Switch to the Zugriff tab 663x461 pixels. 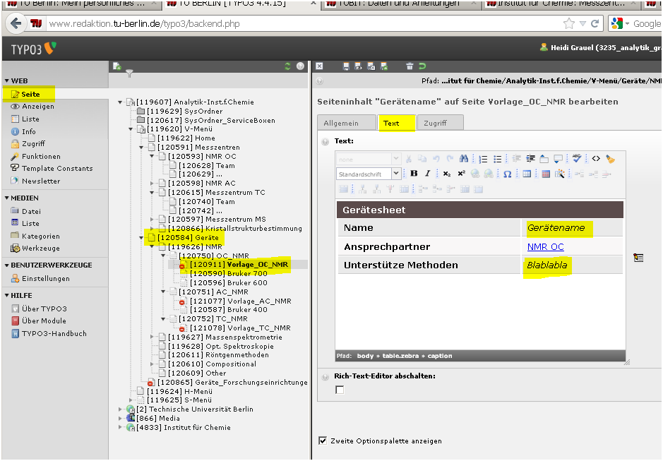tap(440, 123)
